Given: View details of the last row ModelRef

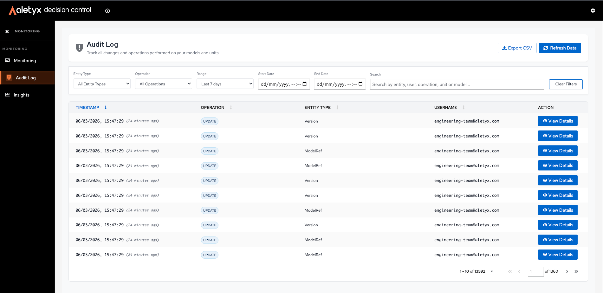Looking at the screenshot, I should click(558, 255).
